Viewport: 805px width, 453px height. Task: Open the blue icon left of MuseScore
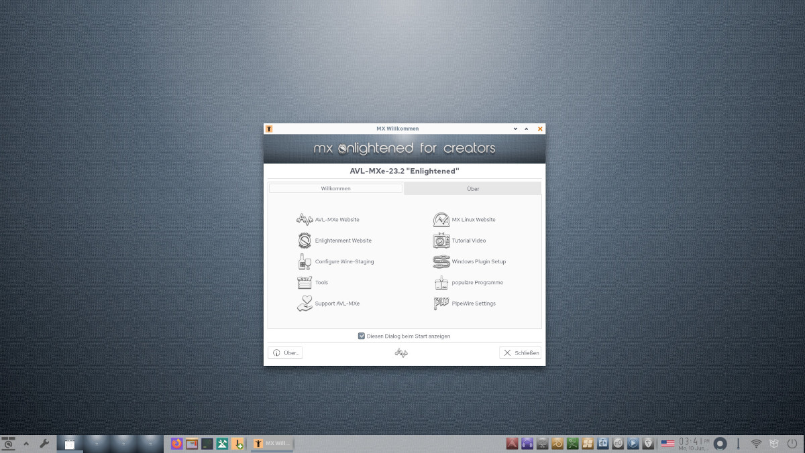(x=602, y=444)
